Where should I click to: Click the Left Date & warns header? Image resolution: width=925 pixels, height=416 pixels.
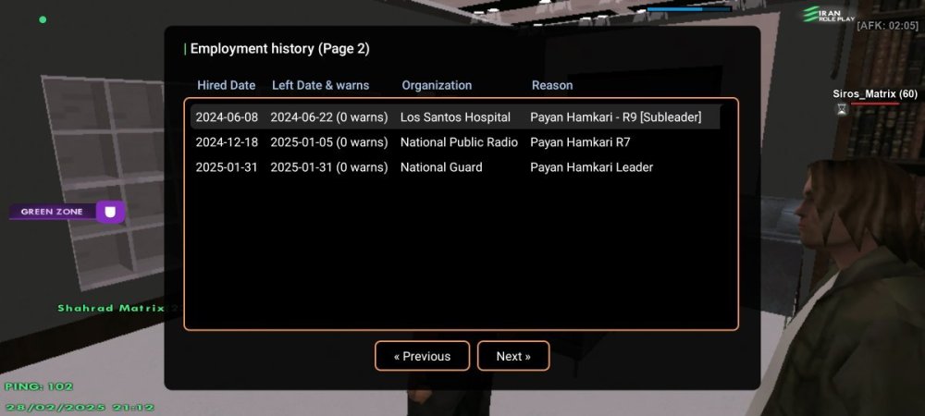click(x=320, y=85)
